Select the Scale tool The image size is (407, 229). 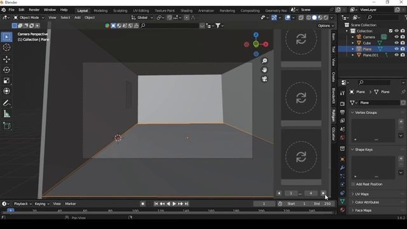(x=7, y=81)
